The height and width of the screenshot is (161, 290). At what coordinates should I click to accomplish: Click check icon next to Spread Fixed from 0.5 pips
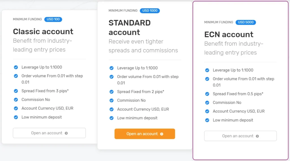[207, 94]
